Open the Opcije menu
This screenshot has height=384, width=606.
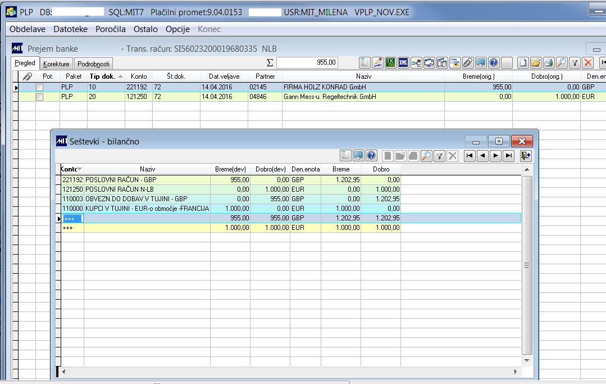pyautogui.click(x=178, y=29)
